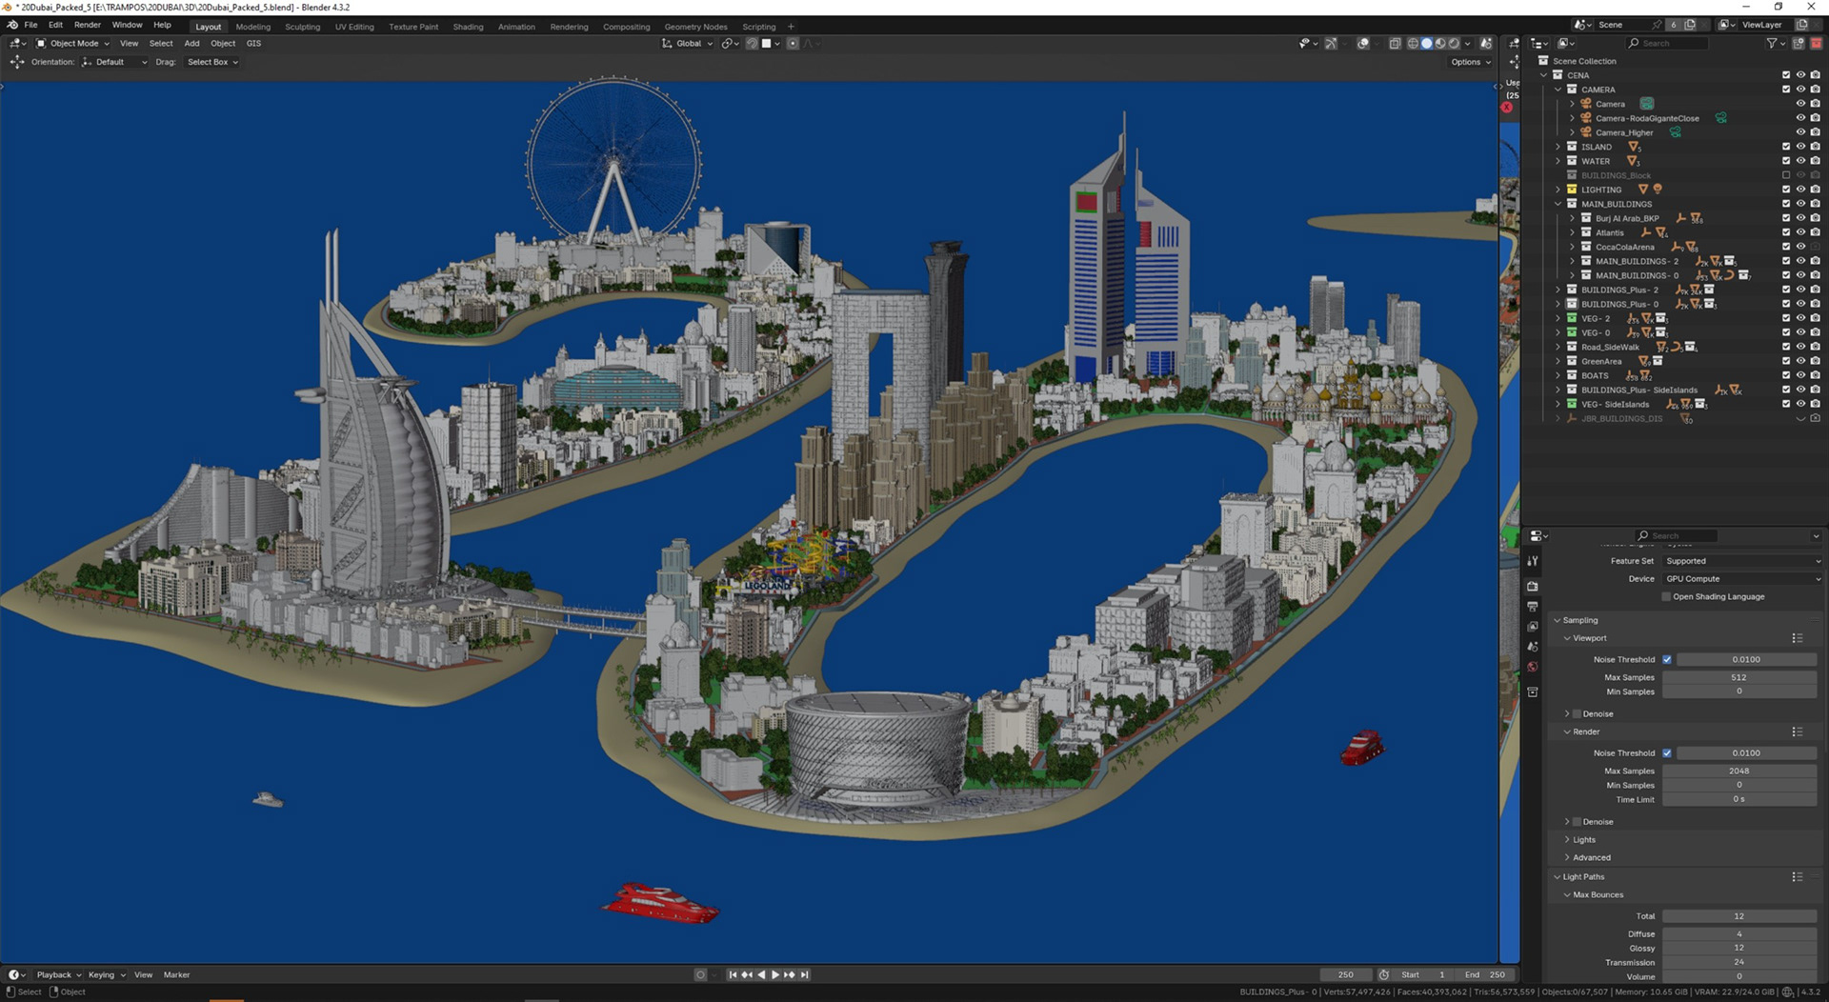Expand the Burj Al Arab_BKP collection
1829x1002 pixels.
tap(1573, 218)
